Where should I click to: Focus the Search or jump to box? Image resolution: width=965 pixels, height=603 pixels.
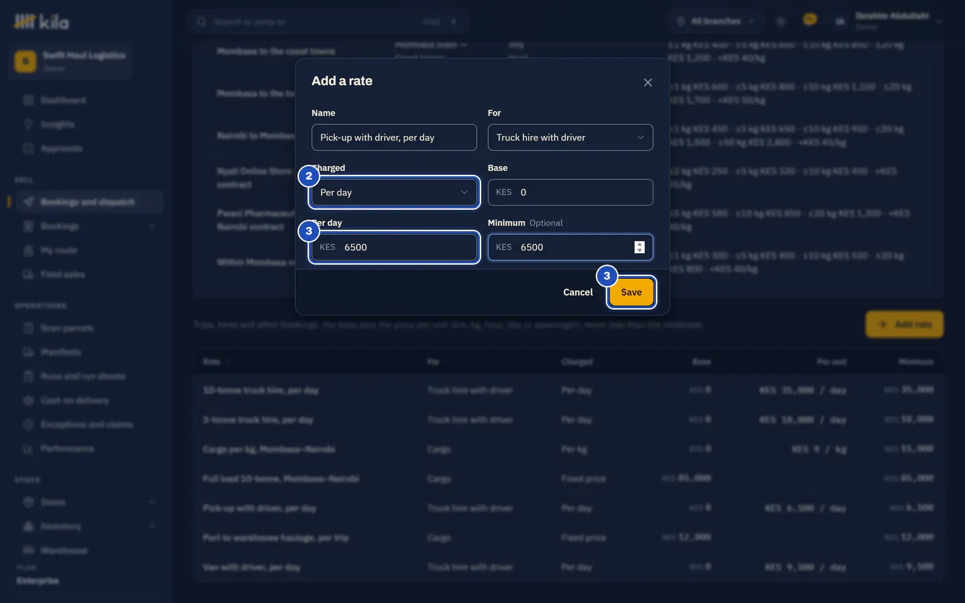point(328,21)
